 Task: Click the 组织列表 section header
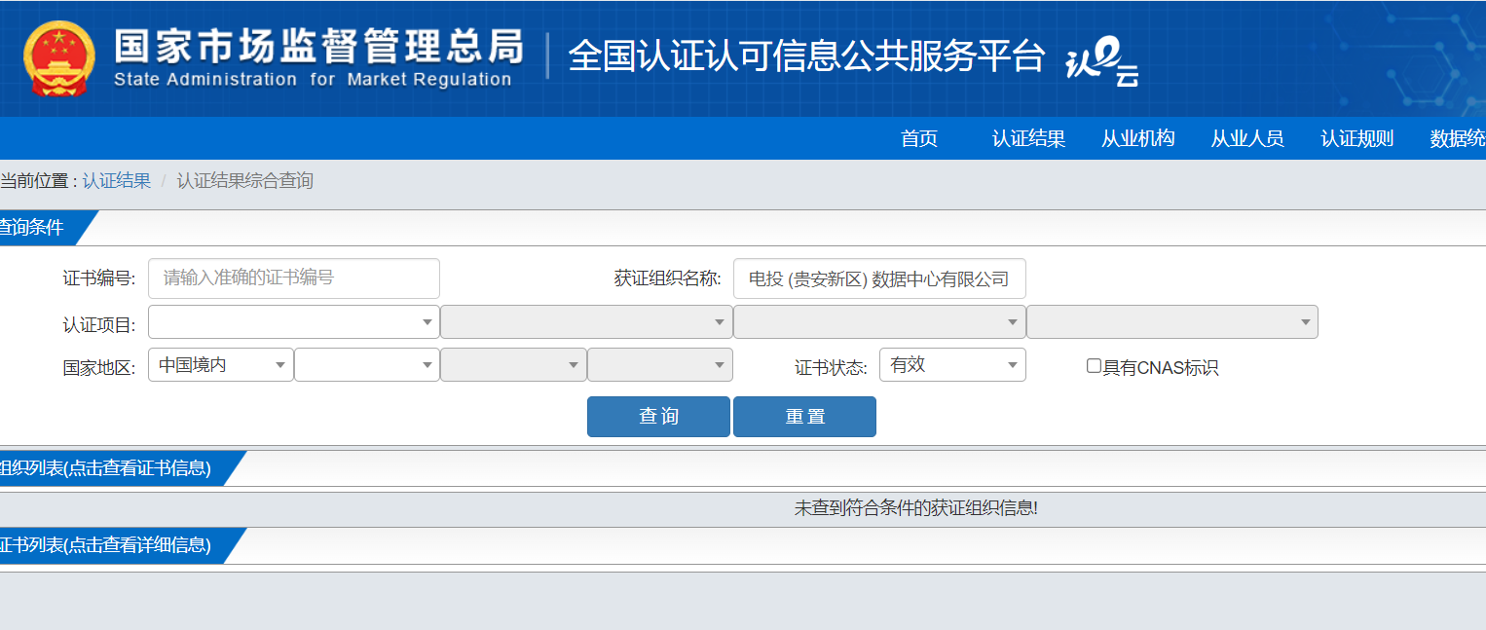click(x=112, y=468)
